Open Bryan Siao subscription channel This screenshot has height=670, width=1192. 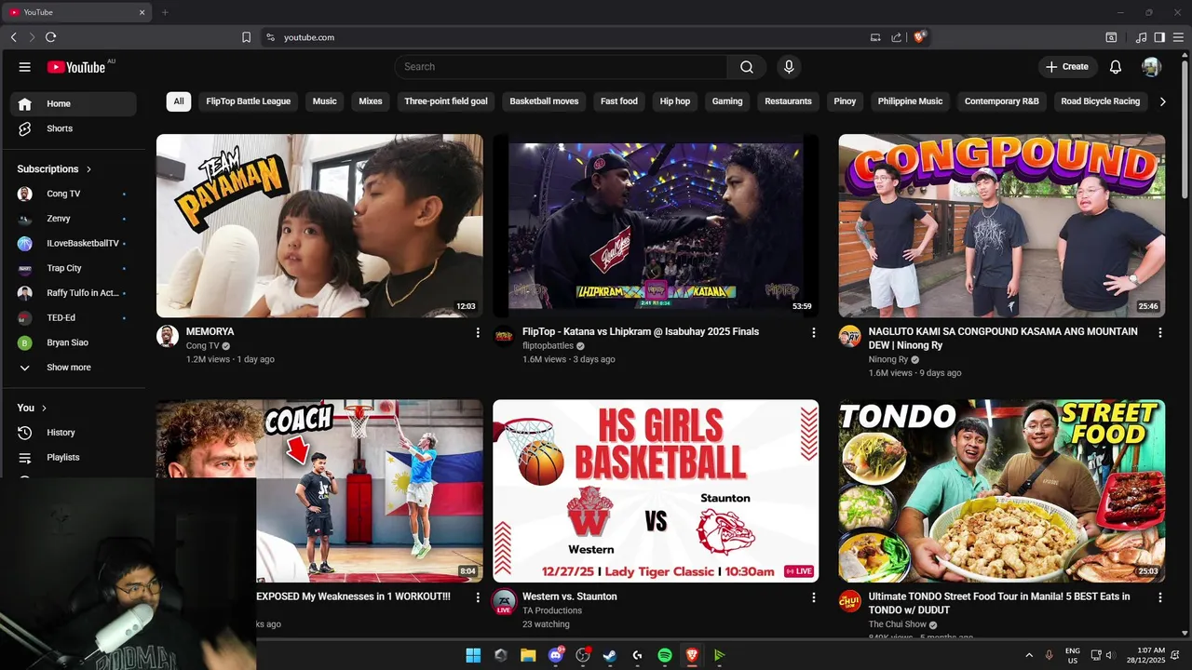(x=73, y=342)
